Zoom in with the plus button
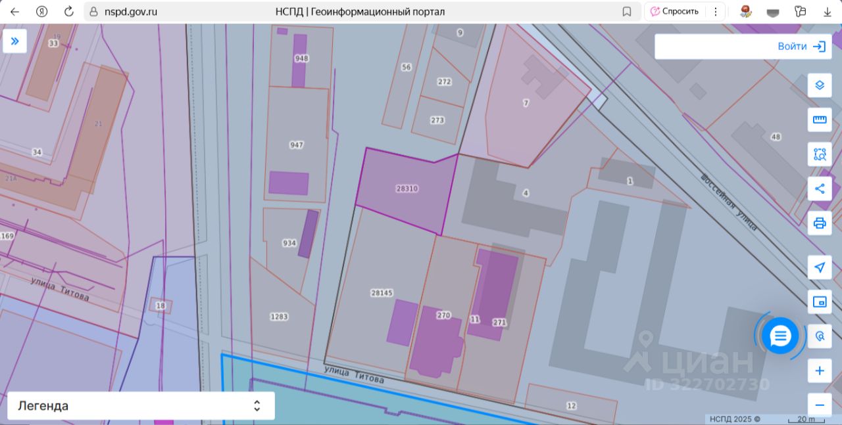This screenshot has height=425, width=842. [820, 371]
